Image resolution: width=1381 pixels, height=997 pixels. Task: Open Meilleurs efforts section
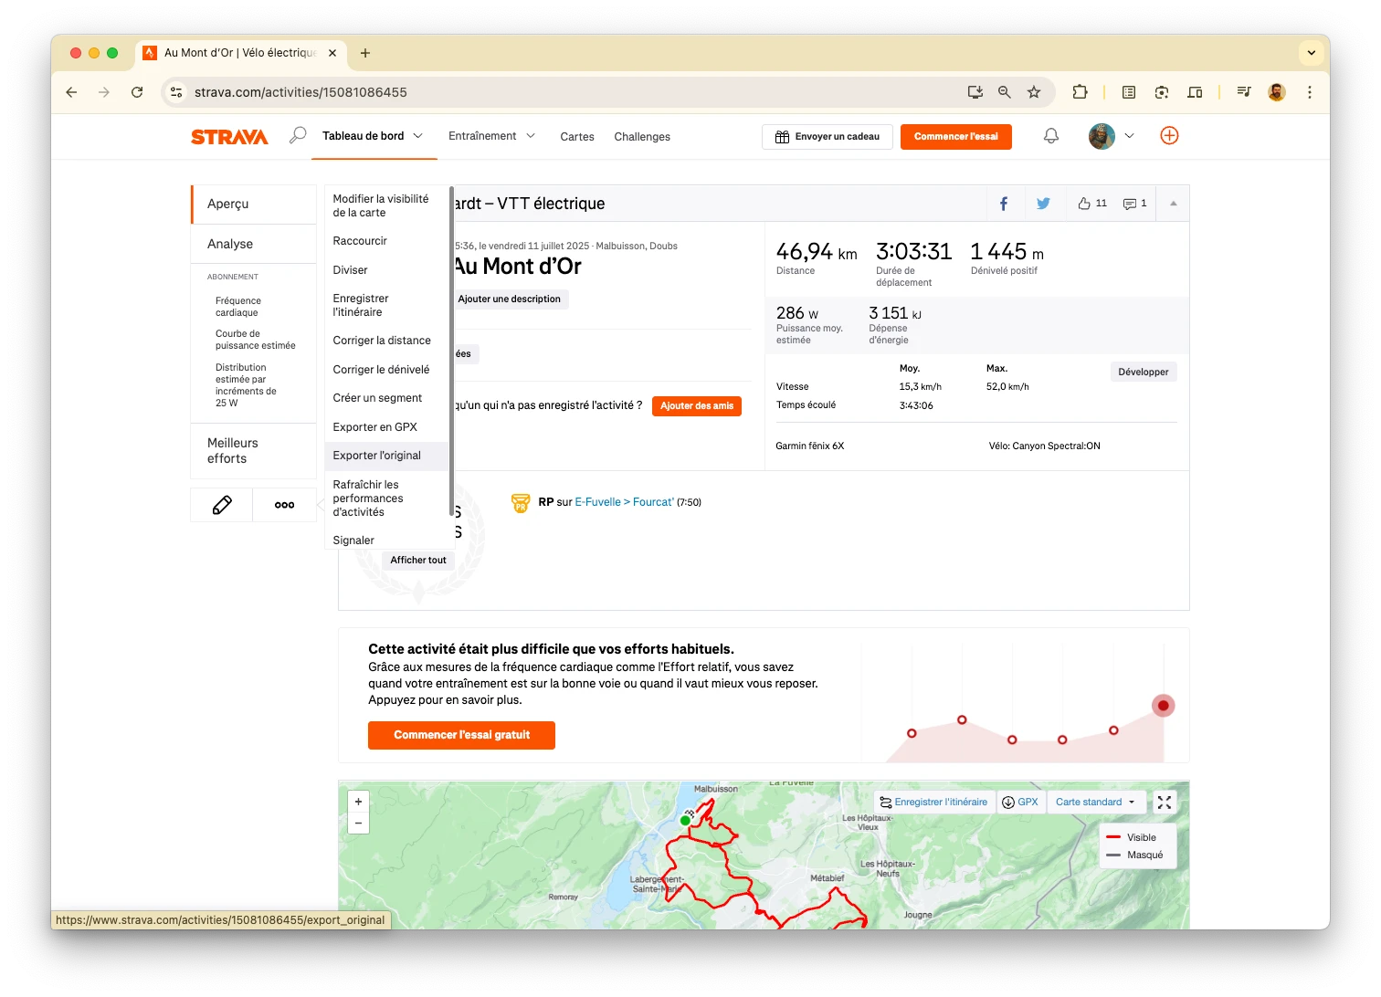[x=254, y=451]
